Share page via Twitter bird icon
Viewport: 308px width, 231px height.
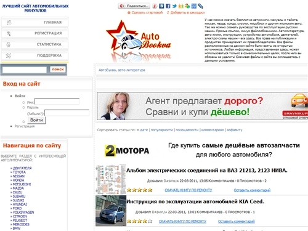point(174,6)
